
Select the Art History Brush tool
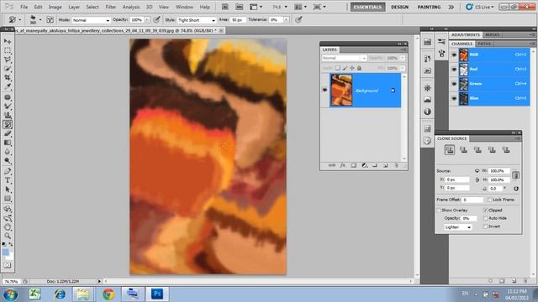click(x=8, y=125)
